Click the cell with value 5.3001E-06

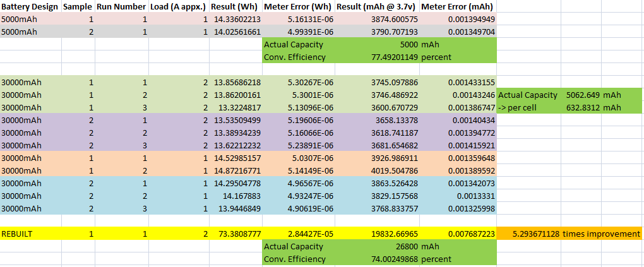(299, 95)
